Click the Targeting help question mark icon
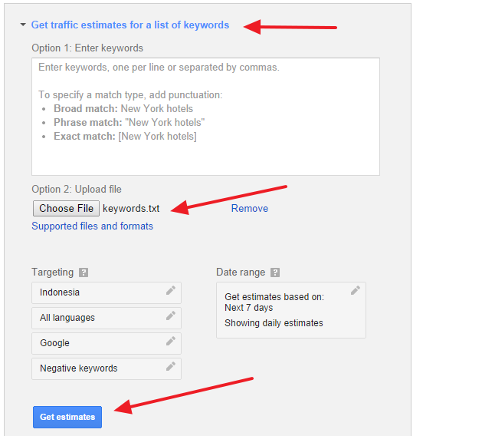 tap(84, 272)
